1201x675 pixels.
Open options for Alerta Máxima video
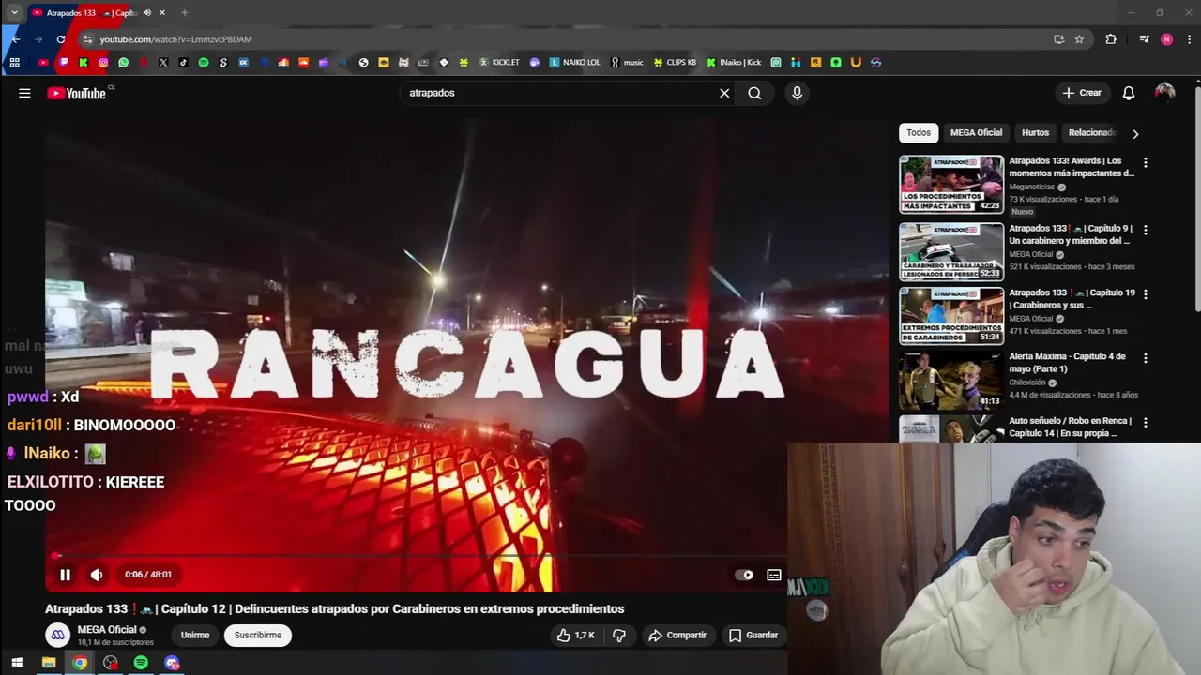pos(1145,358)
